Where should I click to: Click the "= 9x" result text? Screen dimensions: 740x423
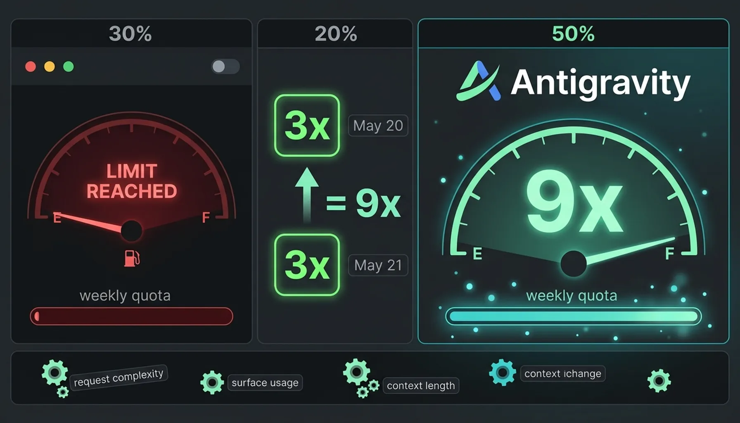click(363, 203)
